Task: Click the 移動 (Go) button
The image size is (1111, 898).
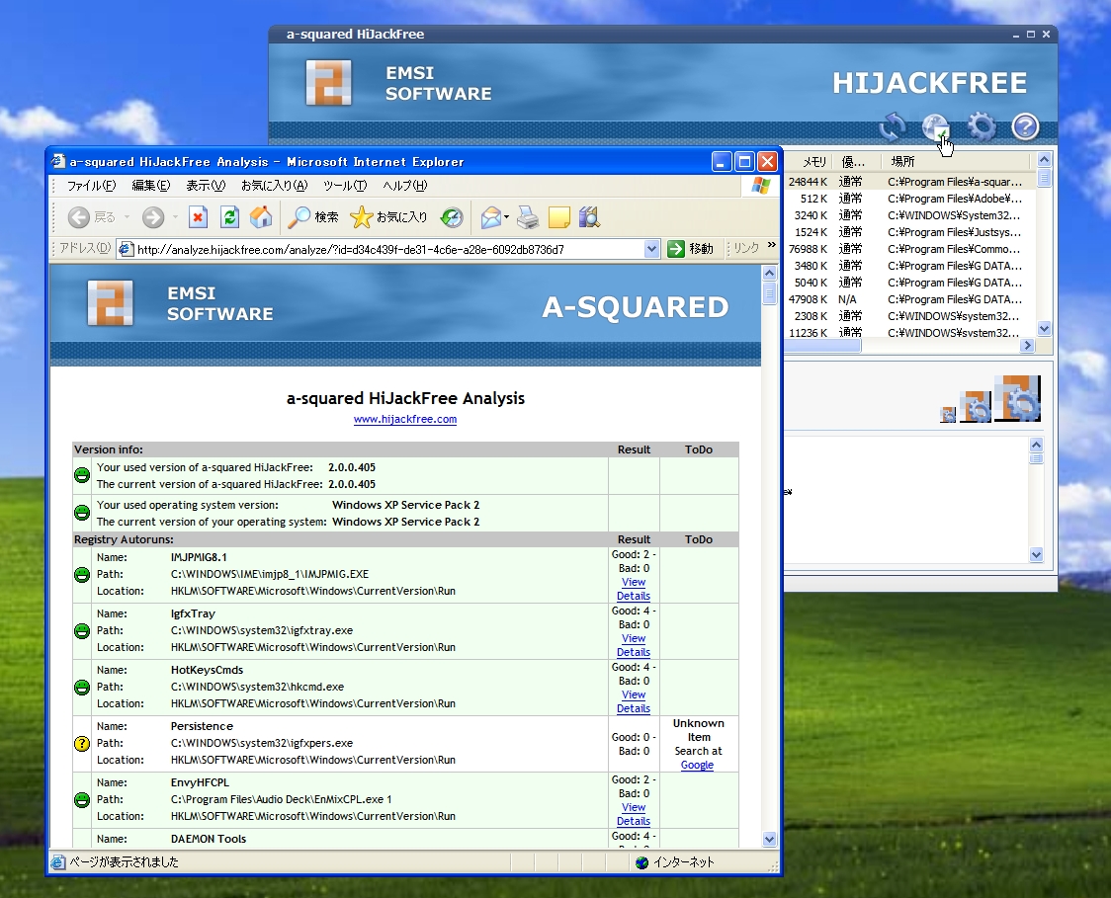Action: [x=691, y=249]
